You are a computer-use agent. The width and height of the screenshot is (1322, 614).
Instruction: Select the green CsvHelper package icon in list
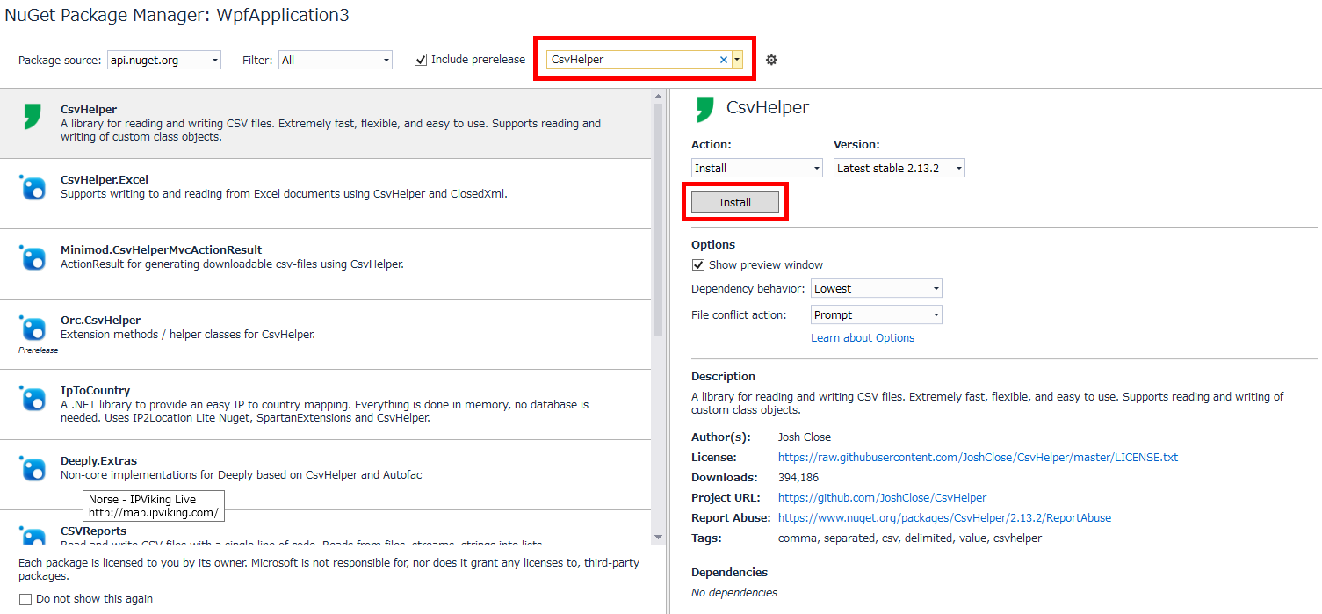click(33, 116)
